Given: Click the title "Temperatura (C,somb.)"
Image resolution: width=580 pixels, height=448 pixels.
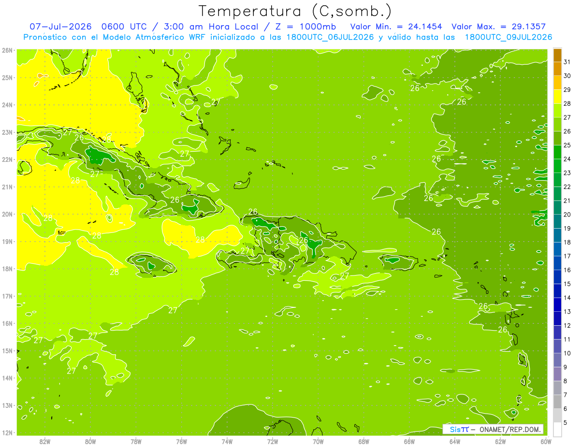Looking at the screenshot, I should click(294, 12).
